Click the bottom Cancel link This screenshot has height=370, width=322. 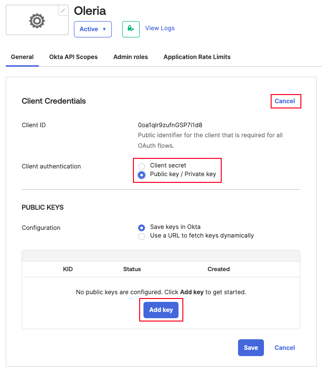[x=285, y=347]
